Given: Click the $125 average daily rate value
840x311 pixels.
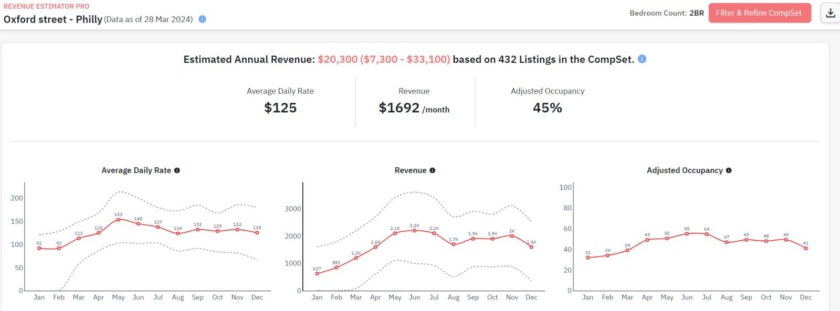Looking at the screenshot, I should [x=280, y=108].
